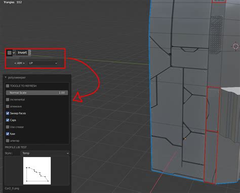Click the Invert button
The image size is (240, 193).
coord(22,53)
